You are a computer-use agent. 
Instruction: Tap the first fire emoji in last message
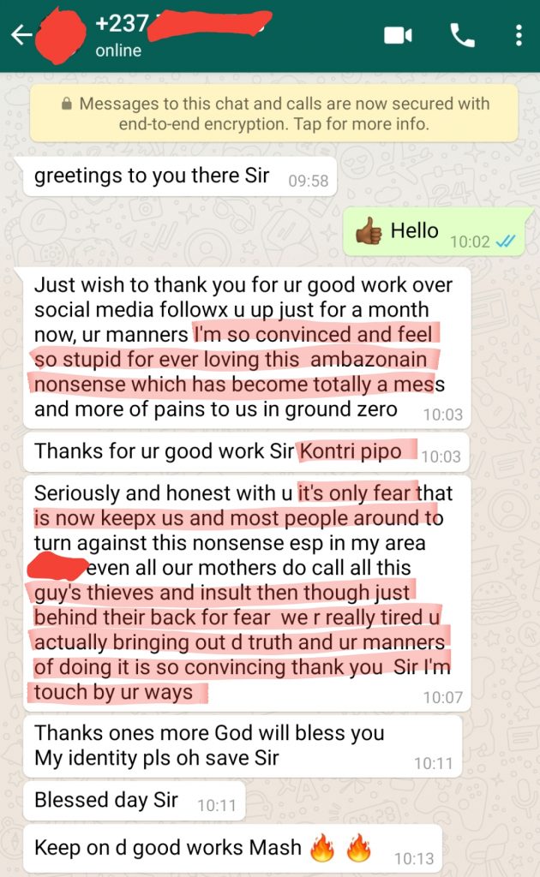pos(322,847)
